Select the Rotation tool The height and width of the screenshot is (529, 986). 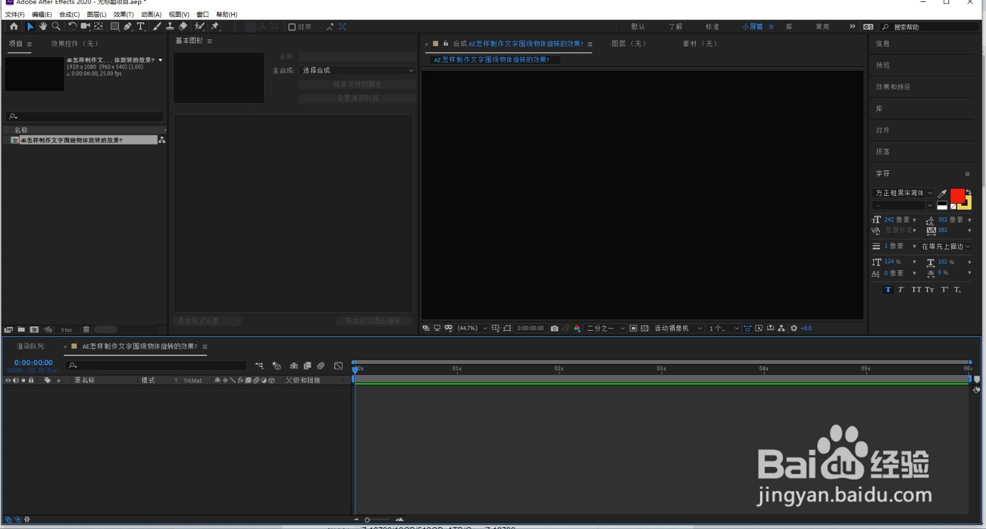pos(72,26)
